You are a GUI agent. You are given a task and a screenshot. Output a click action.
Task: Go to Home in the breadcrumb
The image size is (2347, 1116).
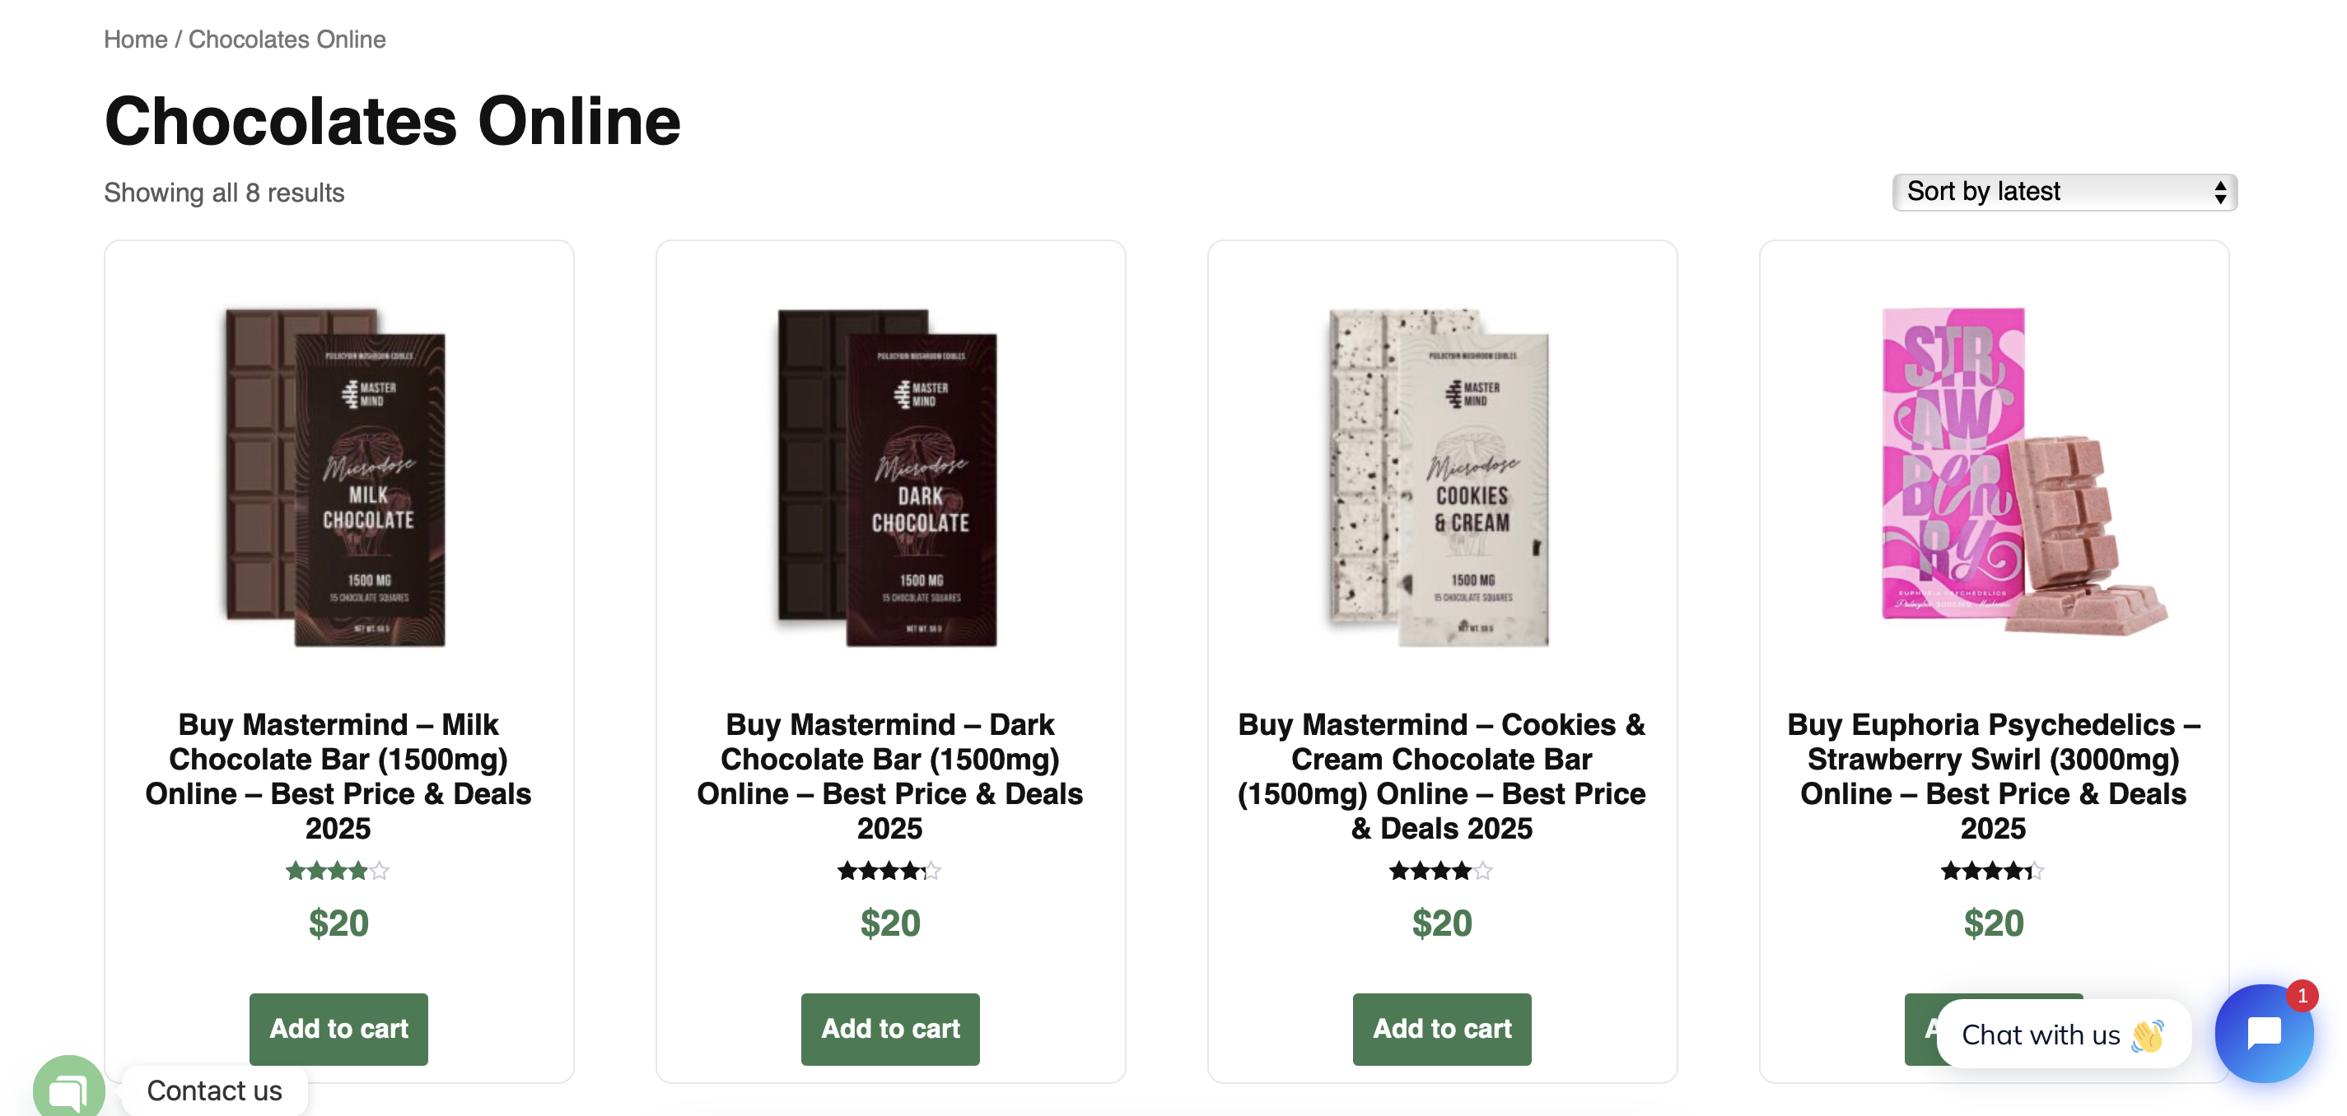135,40
